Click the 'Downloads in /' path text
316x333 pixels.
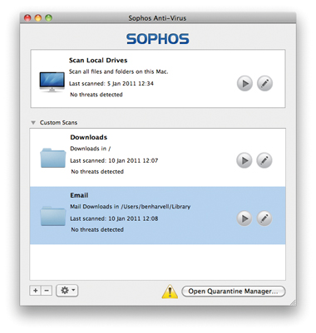point(91,149)
